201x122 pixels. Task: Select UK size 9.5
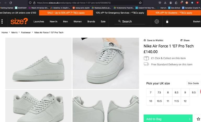[x=194, y=92]
